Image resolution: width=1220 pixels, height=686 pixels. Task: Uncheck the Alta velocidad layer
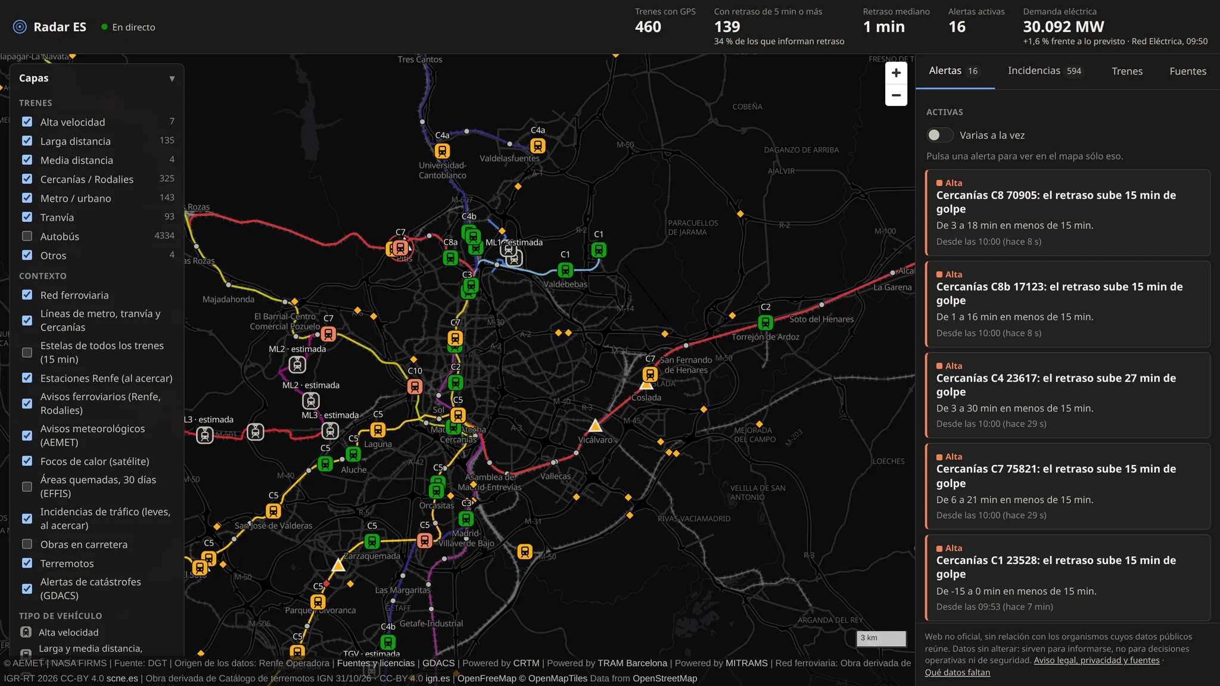pos(27,121)
